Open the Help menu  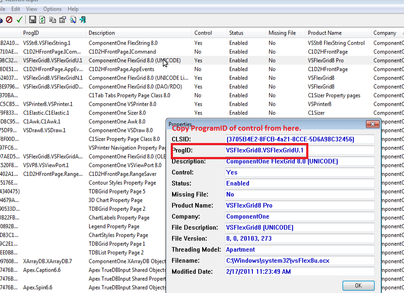click(73, 9)
